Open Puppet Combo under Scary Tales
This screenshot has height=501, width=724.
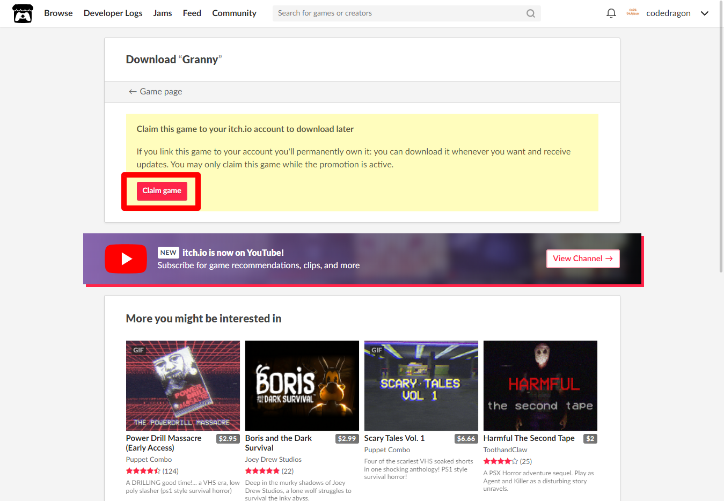click(x=387, y=450)
